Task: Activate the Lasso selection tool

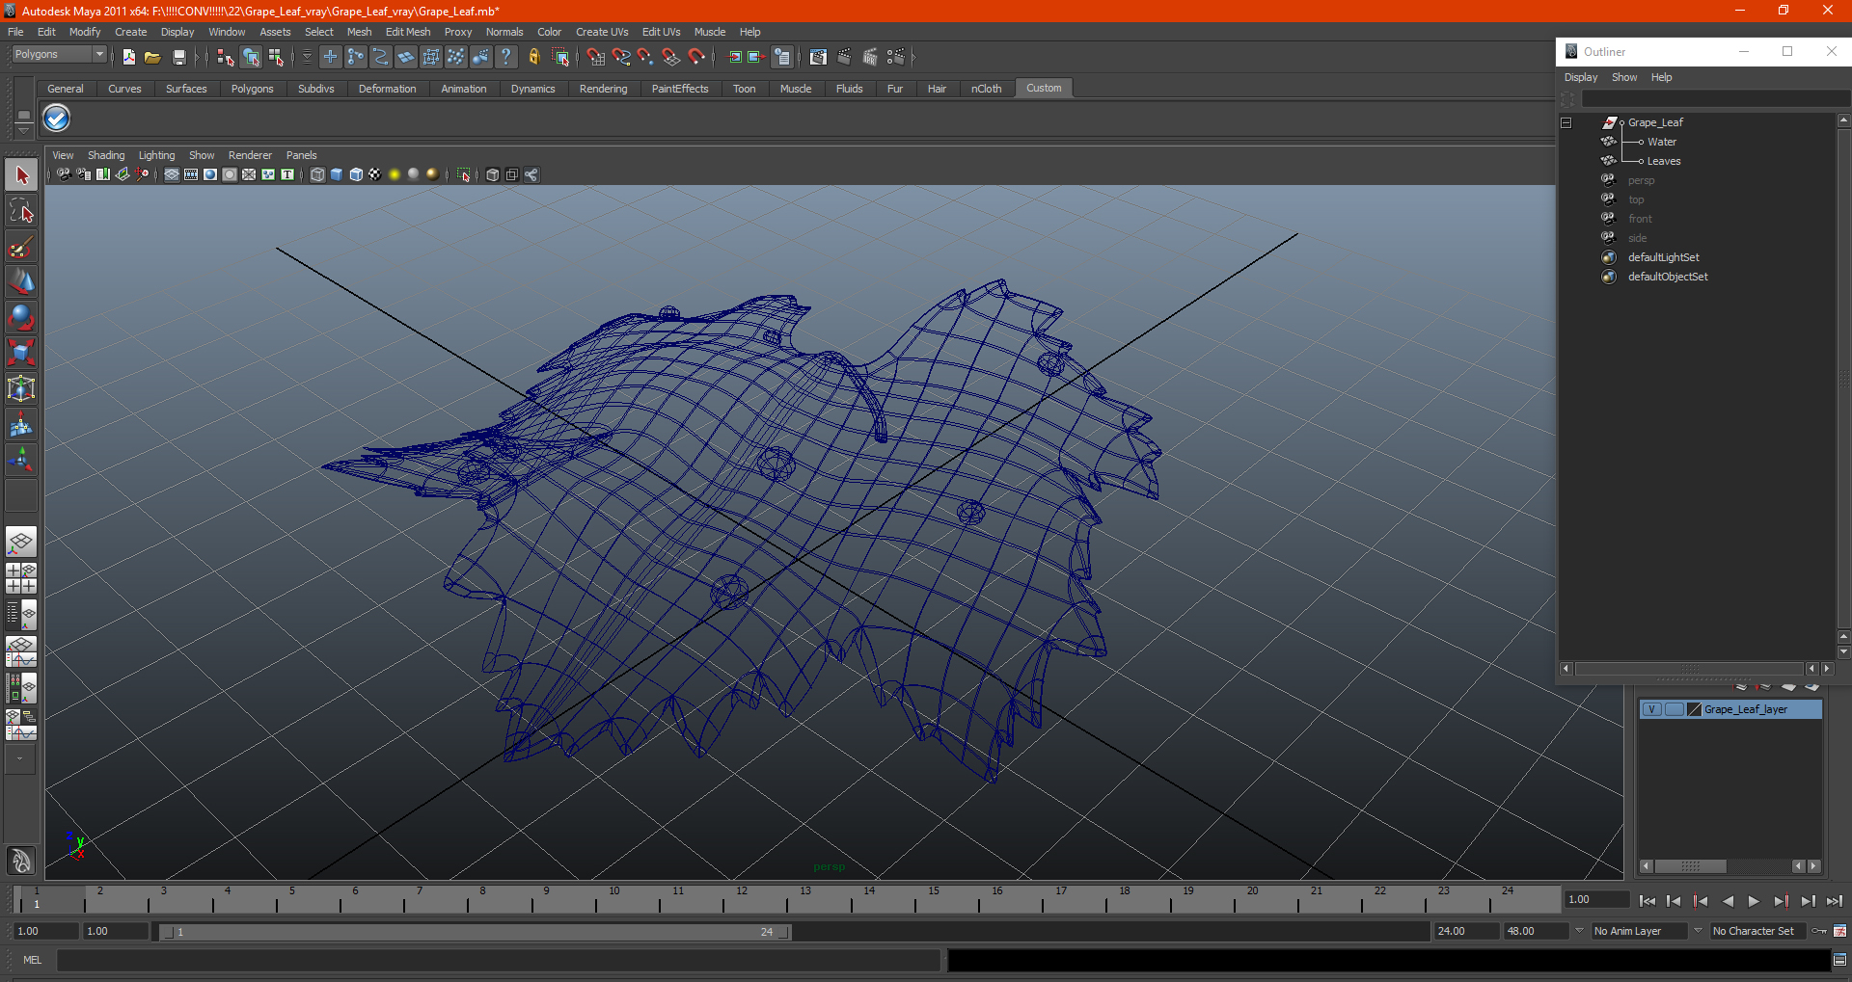Action: click(x=21, y=211)
